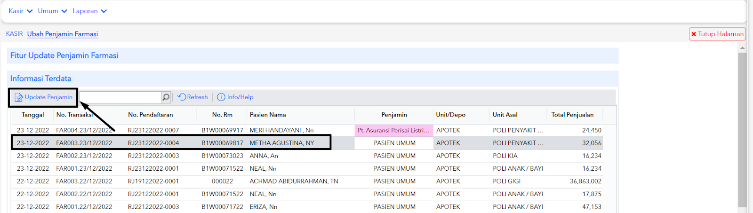Select row for ACHMAD ABIDURRAHMAN, TN
The width and height of the screenshot is (753, 213).
pyautogui.click(x=307, y=181)
